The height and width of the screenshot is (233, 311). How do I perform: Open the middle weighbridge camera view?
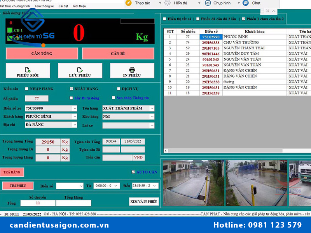(x=257, y=183)
